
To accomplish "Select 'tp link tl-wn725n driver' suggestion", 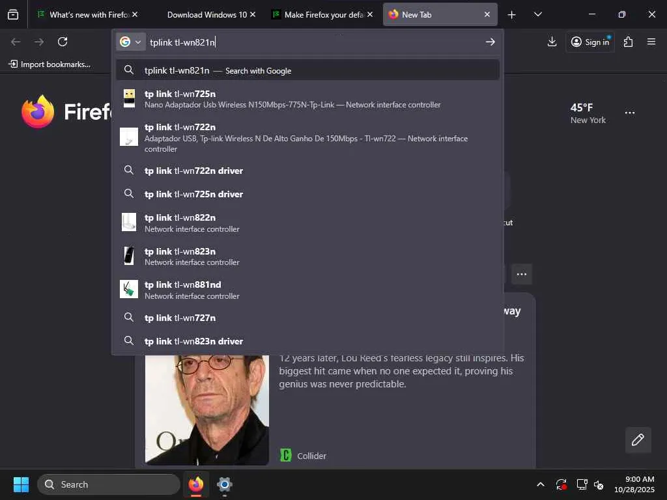I will (307, 194).
